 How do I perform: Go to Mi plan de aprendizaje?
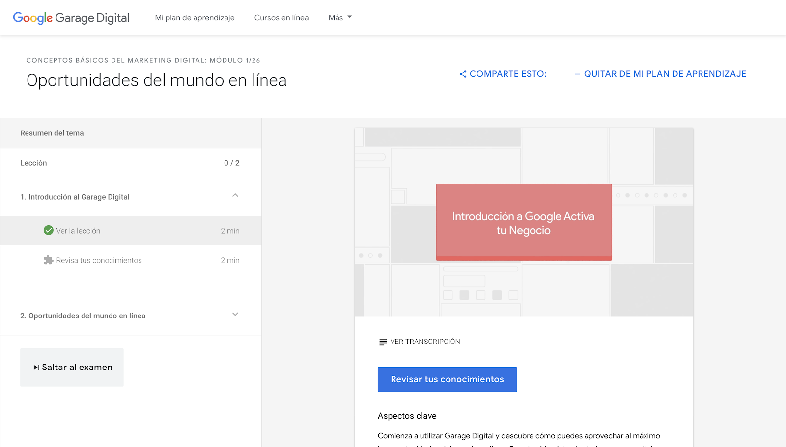click(x=195, y=18)
